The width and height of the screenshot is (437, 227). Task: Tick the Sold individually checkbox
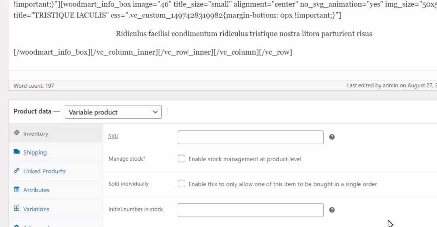coord(181,184)
